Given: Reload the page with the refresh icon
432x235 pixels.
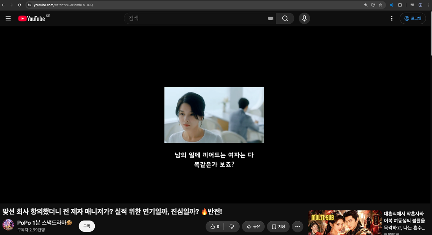Looking at the screenshot, I should pyautogui.click(x=19, y=5).
